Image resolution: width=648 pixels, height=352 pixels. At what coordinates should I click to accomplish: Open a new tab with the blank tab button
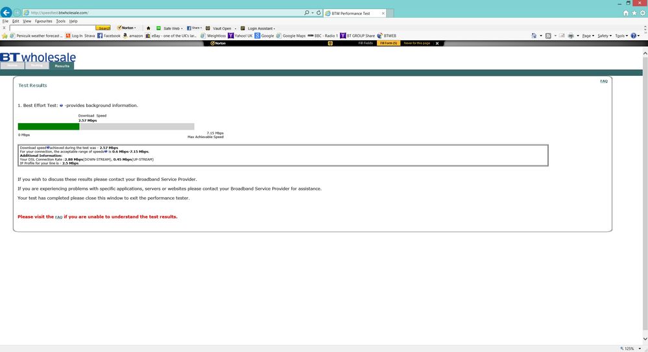coord(390,13)
